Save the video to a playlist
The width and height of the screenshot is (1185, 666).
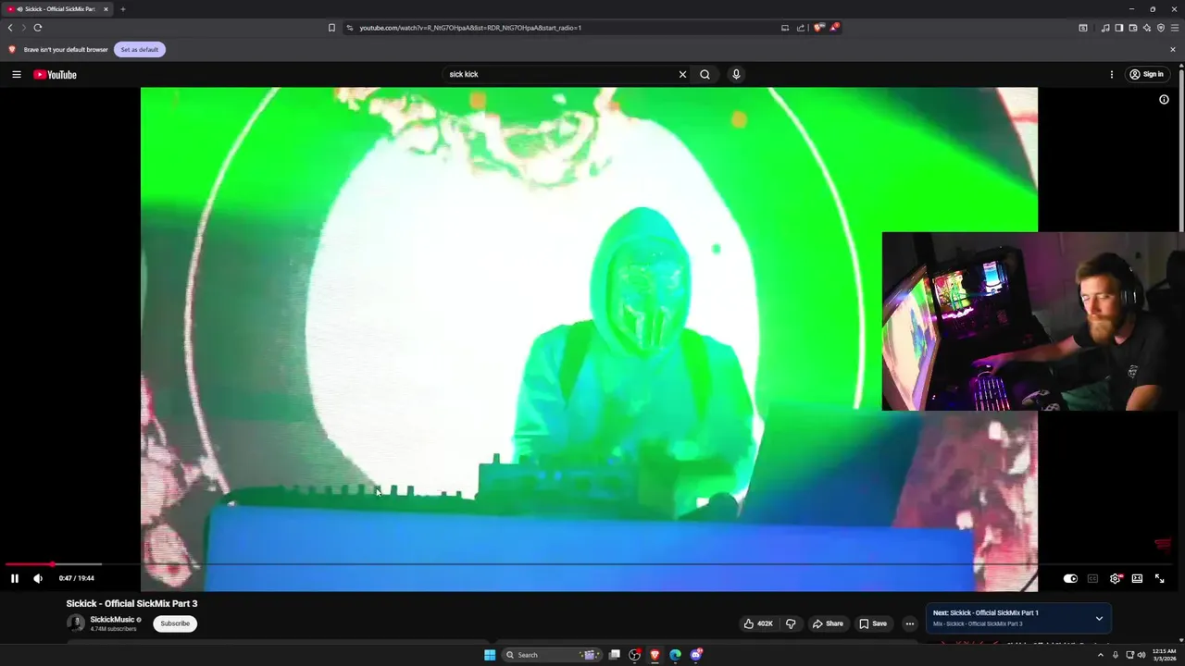[x=873, y=623]
